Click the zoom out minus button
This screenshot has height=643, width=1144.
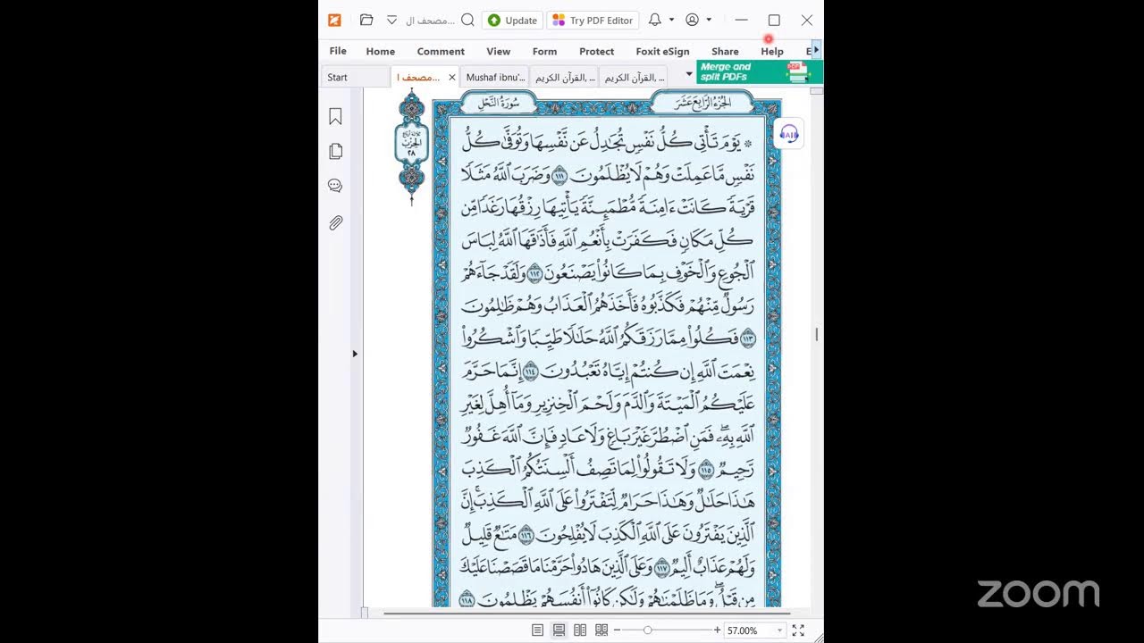click(x=617, y=630)
